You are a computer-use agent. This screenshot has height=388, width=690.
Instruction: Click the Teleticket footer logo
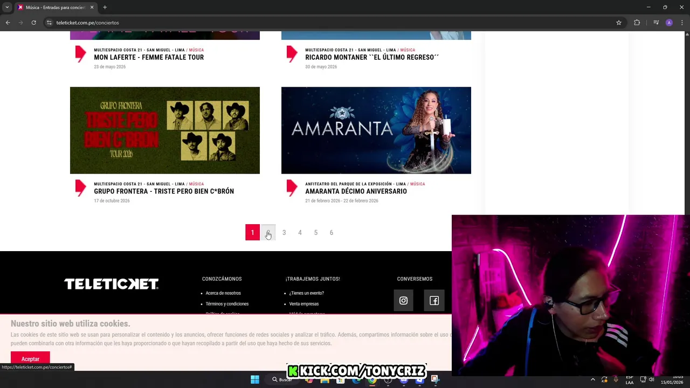coord(111,284)
